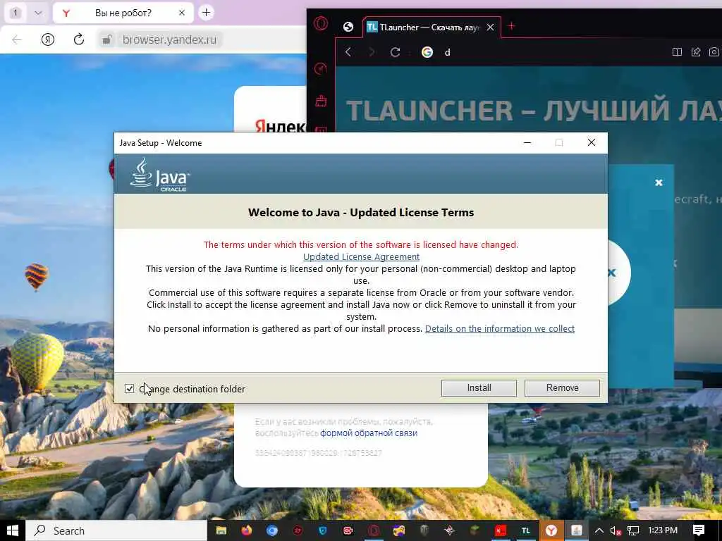Select the "Вы не робот?" tab

(123, 13)
